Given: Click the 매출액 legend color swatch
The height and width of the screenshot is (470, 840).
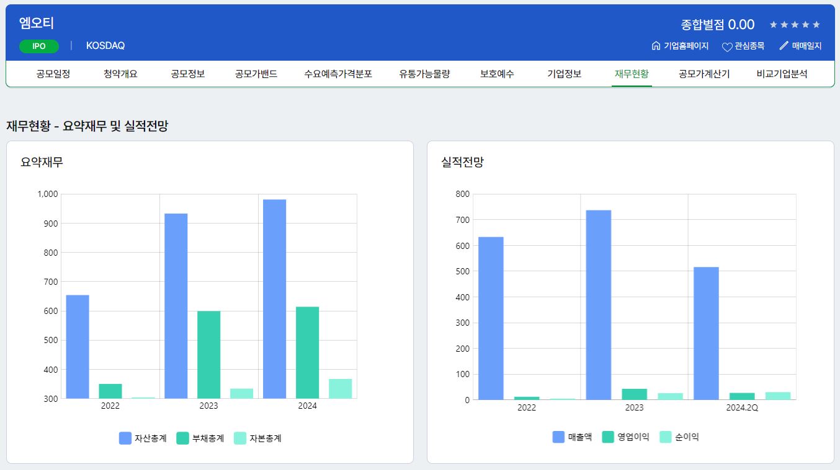Looking at the screenshot, I should (x=558, y=437).
